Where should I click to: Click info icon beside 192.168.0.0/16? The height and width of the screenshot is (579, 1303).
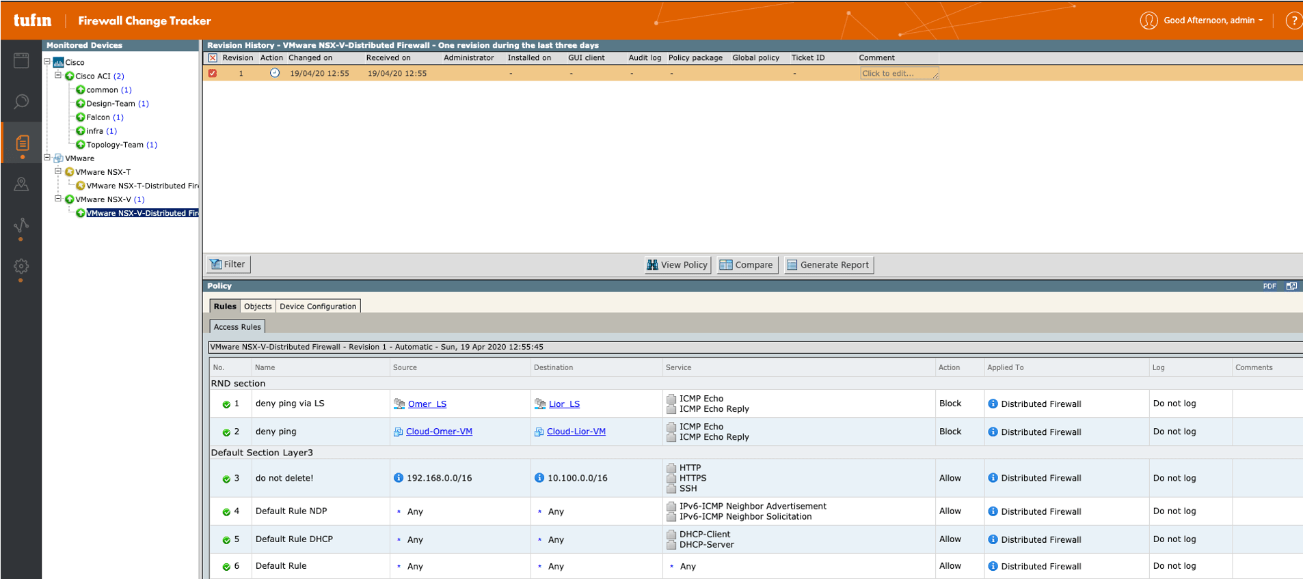click(x=399, y=478)
